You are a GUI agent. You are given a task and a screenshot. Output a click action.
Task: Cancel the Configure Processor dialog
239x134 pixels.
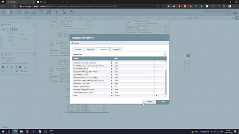(149, 102)
